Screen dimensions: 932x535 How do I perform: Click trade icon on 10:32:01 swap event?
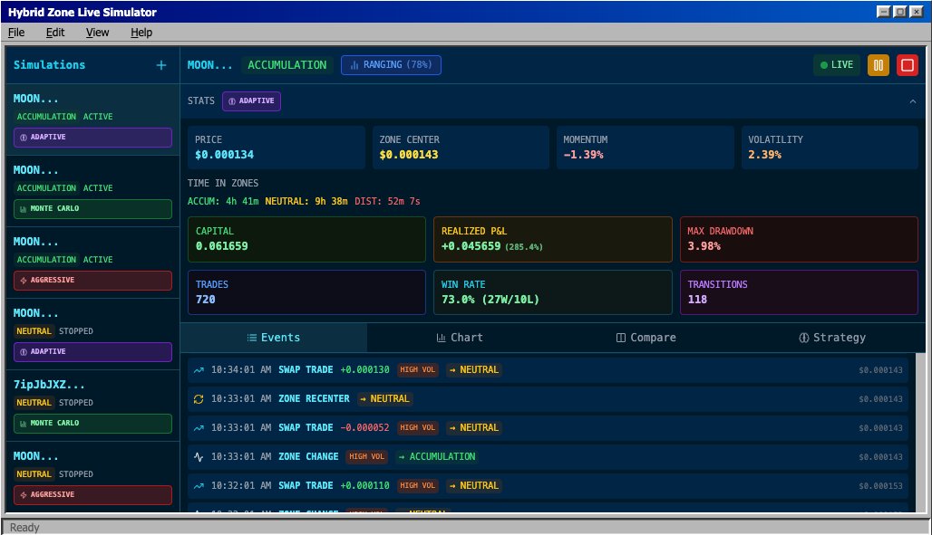(199, 486)
